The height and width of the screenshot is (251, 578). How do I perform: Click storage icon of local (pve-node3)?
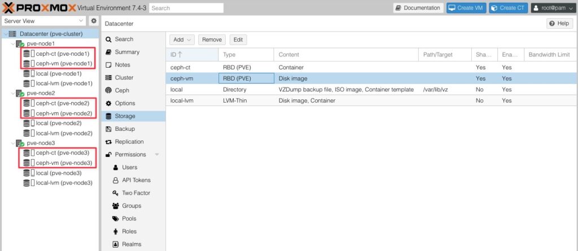point(27,173)
